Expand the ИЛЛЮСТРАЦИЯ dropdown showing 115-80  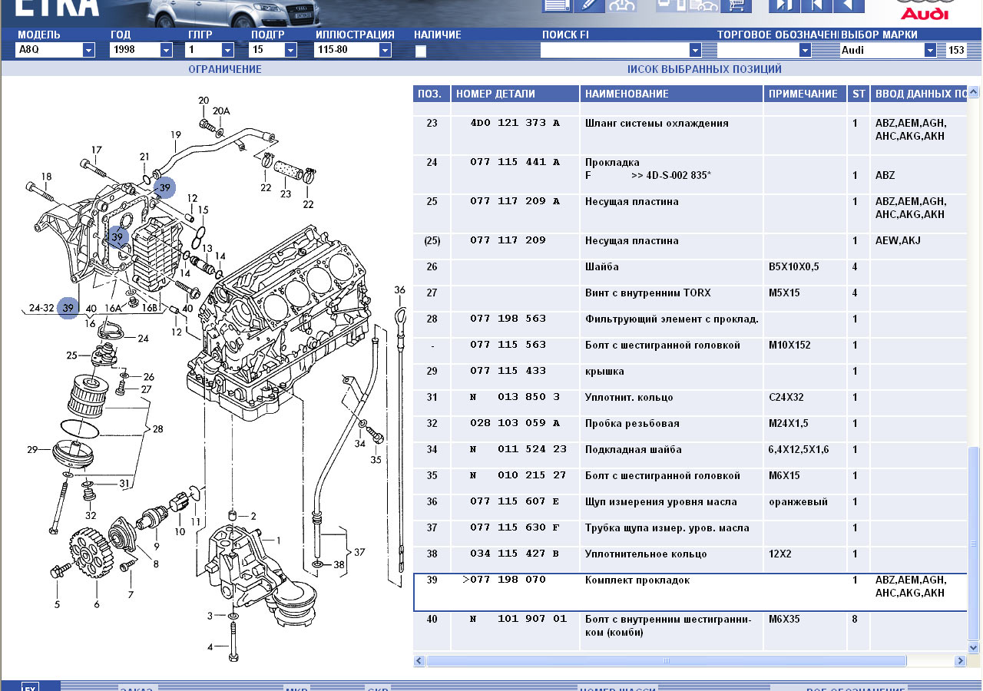pyautogui.click(x=385, y=50)
